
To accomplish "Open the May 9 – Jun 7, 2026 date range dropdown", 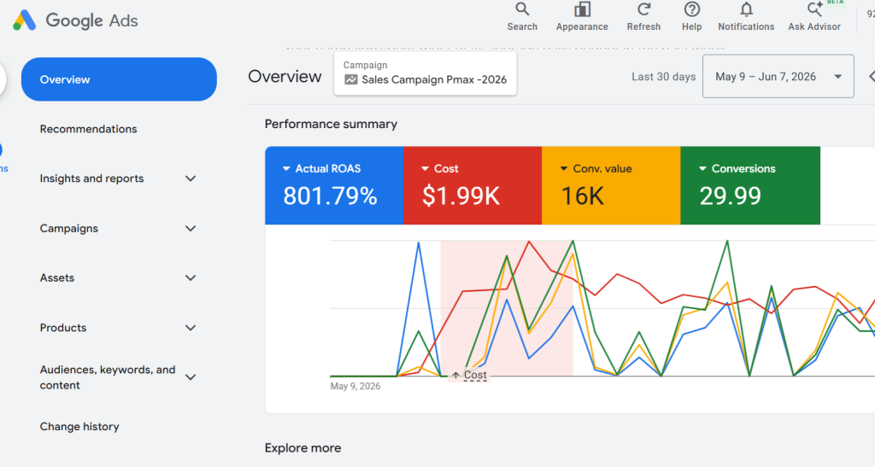I will coord(778,76).
